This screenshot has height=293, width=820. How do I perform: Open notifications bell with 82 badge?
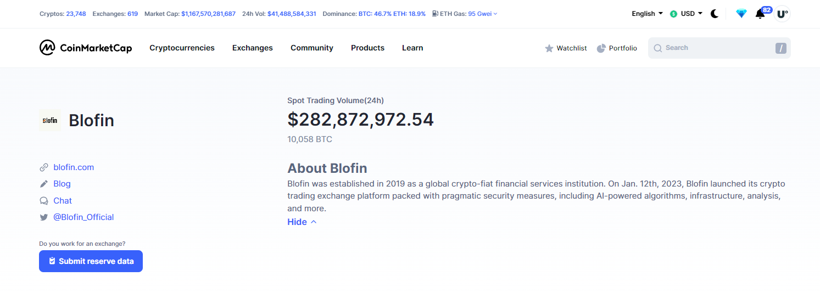click(761, 14)
